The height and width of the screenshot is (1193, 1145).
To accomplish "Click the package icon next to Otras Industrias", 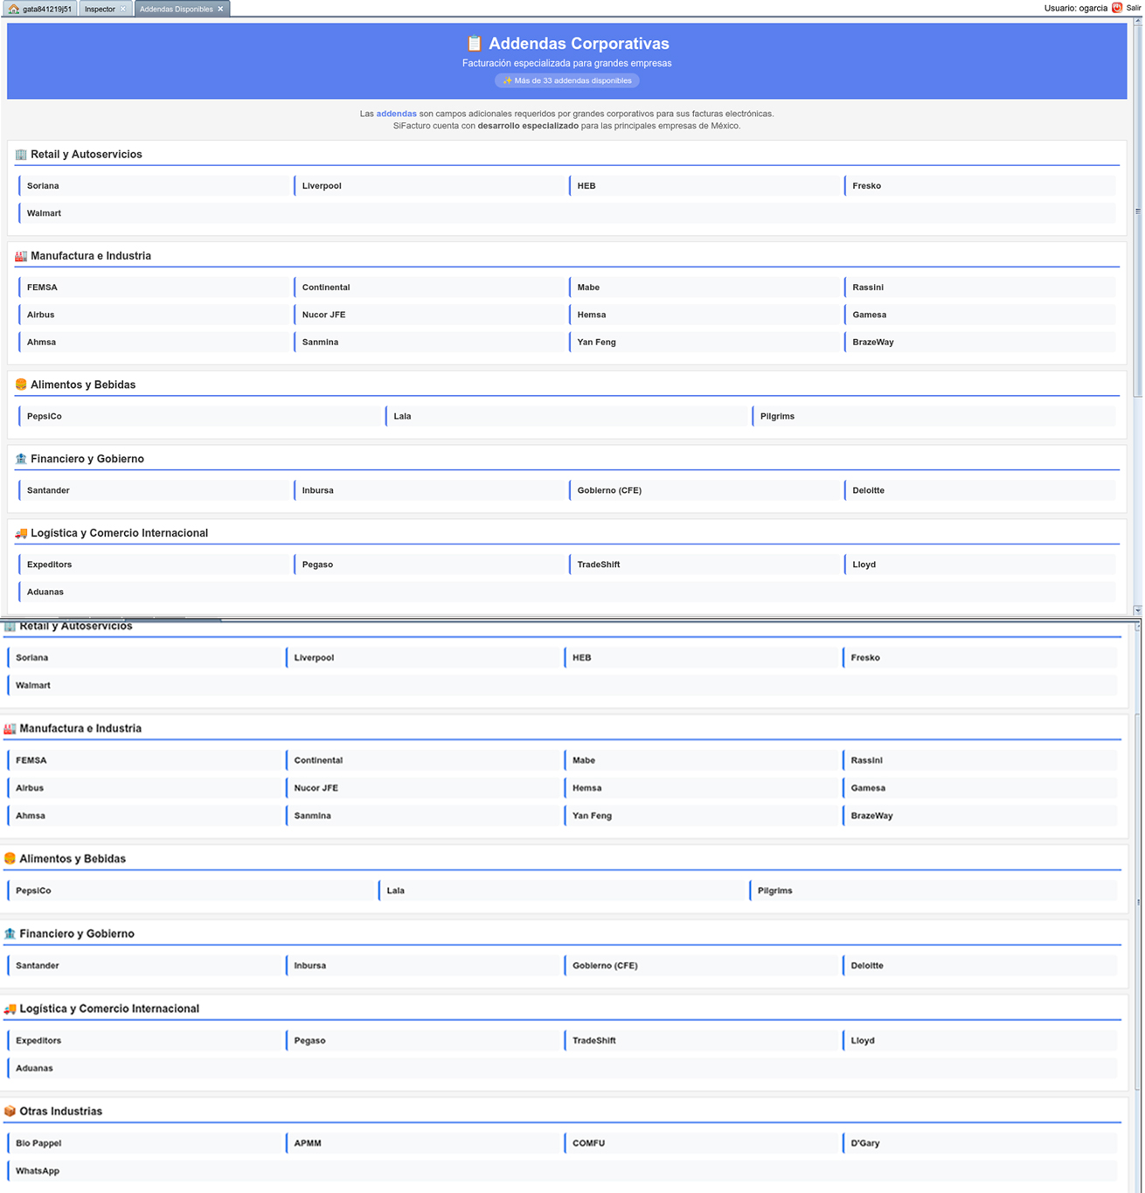I will [x=10, y=1111].
